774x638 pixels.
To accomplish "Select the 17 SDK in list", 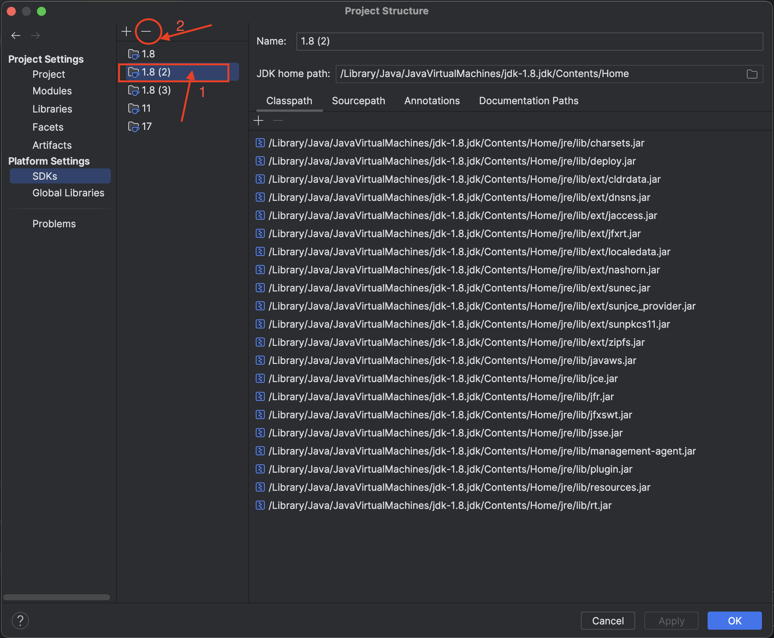I will click(146, 126).
